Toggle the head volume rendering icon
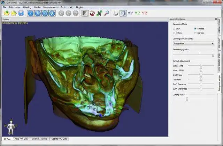Screen dimensions: 223x146 point(123,13)
